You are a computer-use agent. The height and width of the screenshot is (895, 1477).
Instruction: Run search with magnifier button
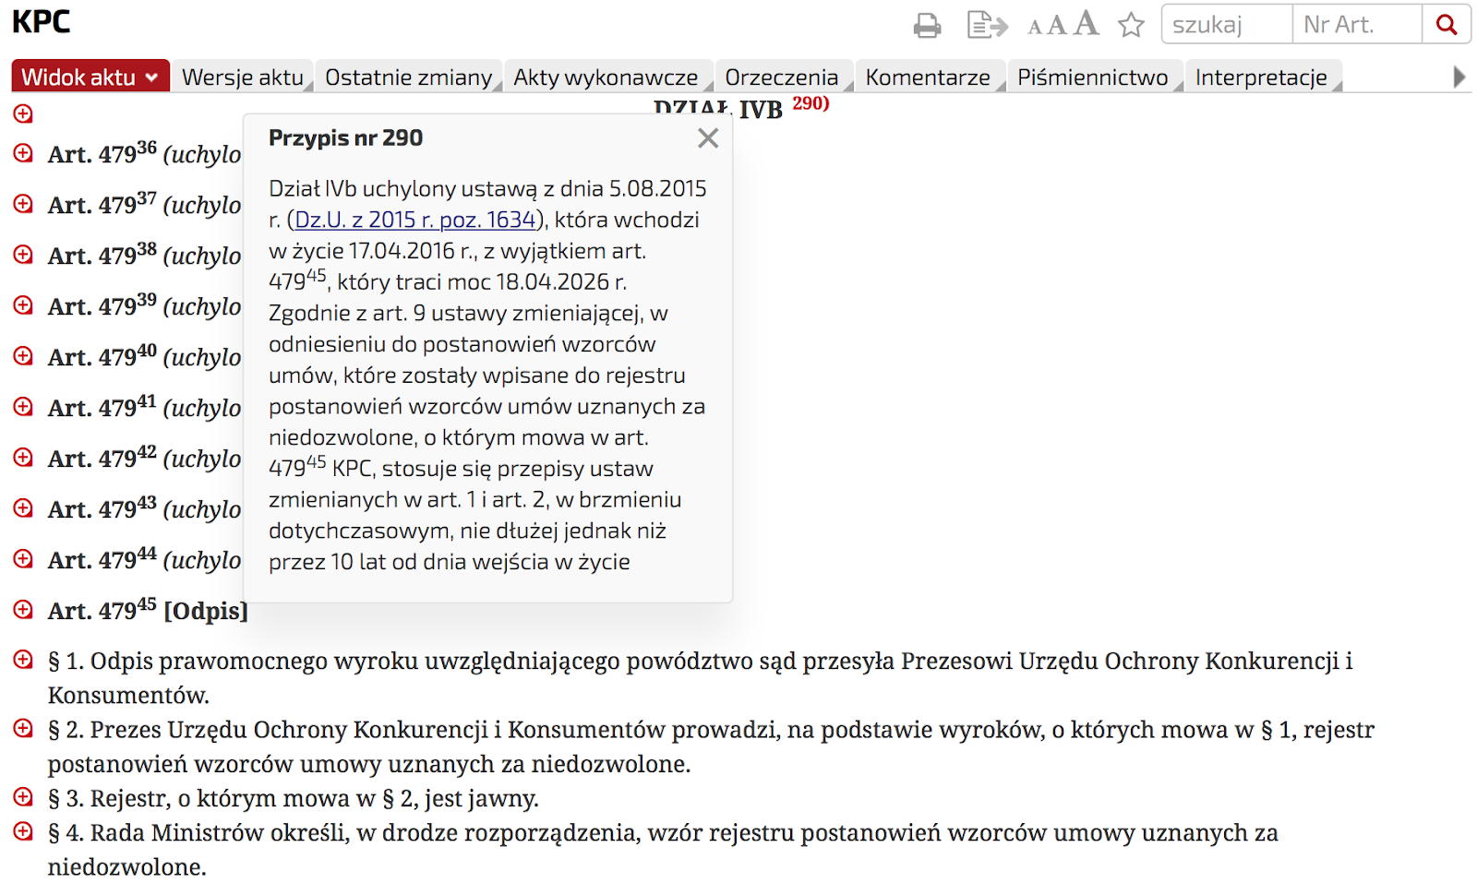1446,25
